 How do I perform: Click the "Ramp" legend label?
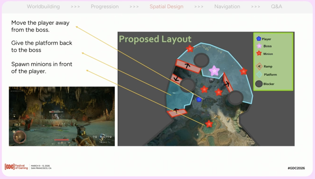[268, 67]
